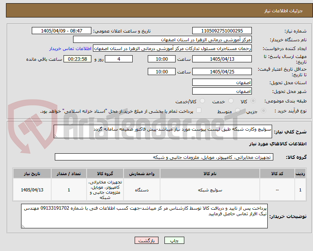Image resolution: width=313 pixels, height=251 pixels.
Task: Click the نام کالا column header
Action: point(210,174)
